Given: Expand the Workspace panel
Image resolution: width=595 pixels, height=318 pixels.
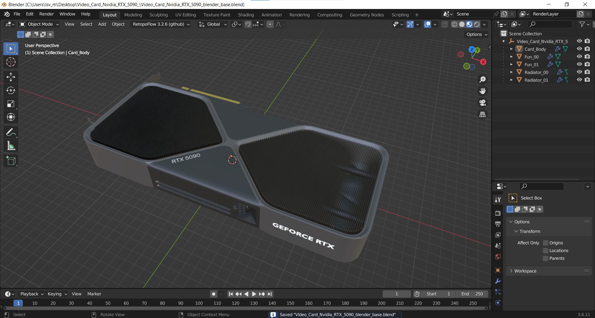Looking at the screenshot, I should coord(525,271).
